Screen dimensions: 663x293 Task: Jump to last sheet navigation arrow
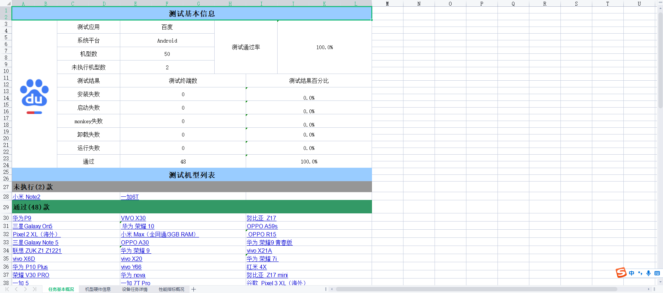click(x=34, y=289)
